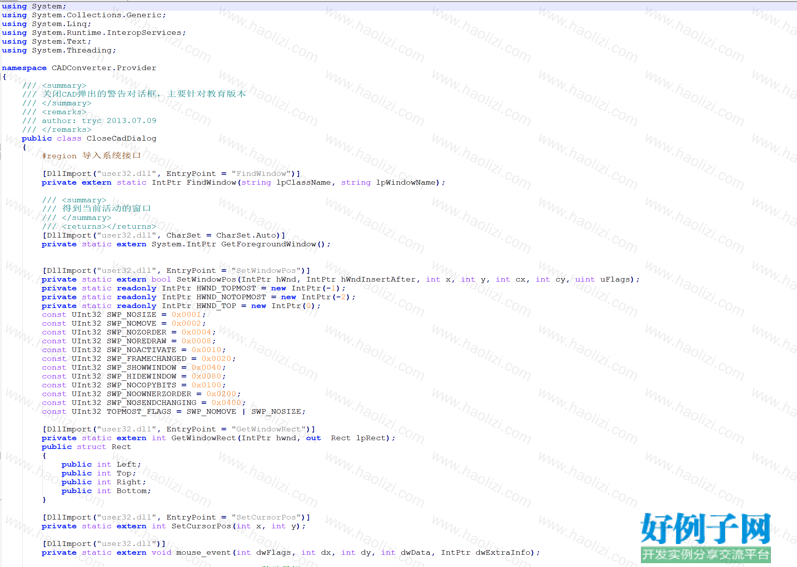The image size is (797, 567).
Task: Click the 'mouse_event' method name
Action: coord(203,552)
